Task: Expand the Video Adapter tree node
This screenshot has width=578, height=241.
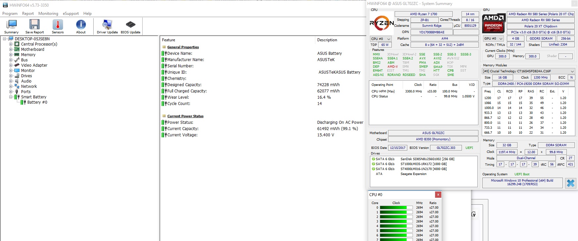Action: (x=11, y=65)
